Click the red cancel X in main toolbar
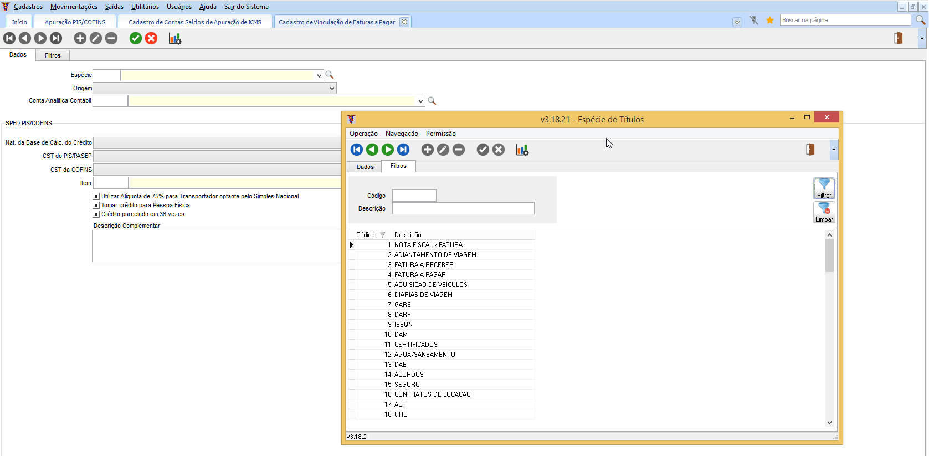 tap(151, 38)
